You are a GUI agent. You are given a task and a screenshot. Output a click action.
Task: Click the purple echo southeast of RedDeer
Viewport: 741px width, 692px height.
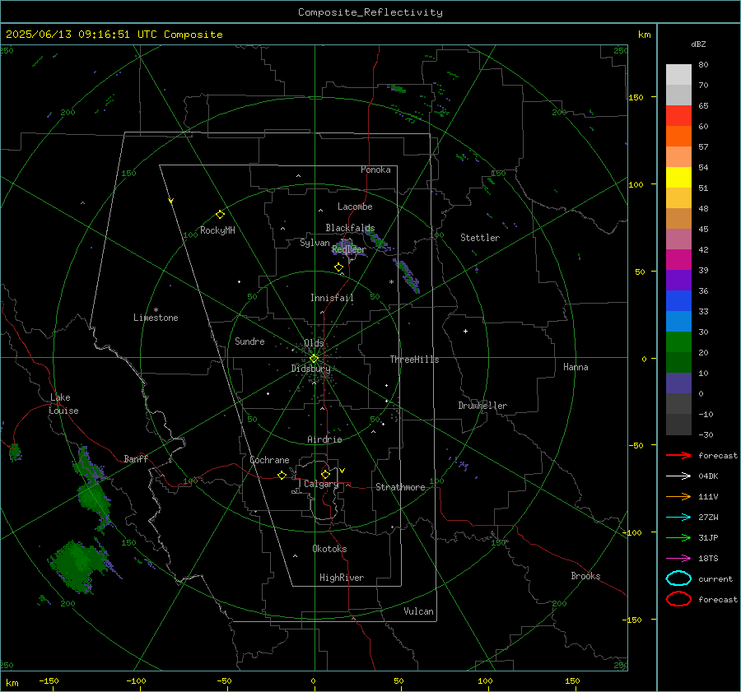click(408, 276)
